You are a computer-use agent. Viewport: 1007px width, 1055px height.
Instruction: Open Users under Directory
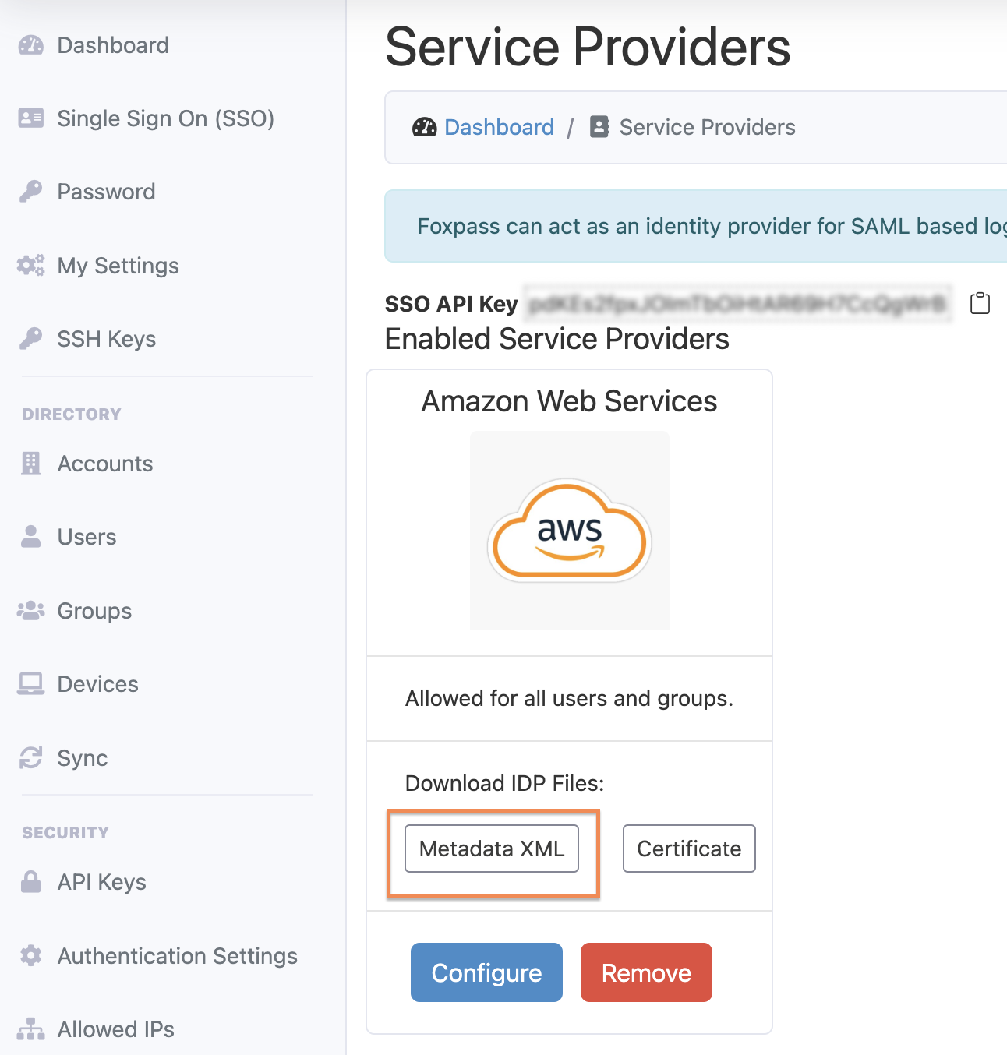click(87, 537)
